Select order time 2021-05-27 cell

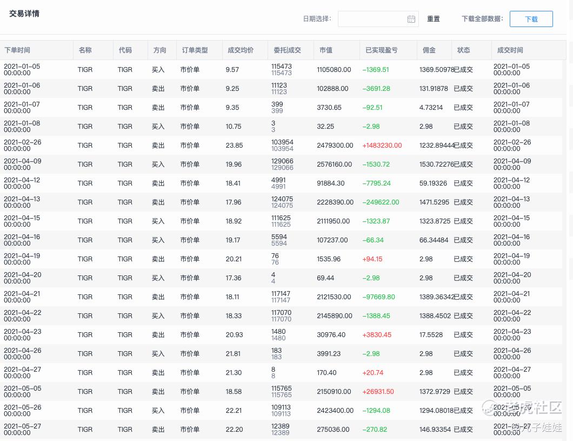(22, 430)
